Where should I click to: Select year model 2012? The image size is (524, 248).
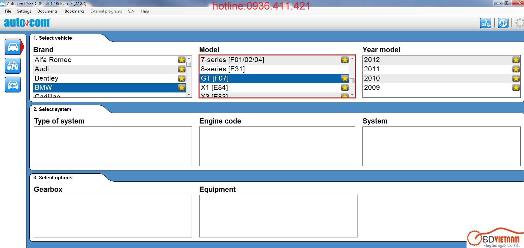pos(441,60)
